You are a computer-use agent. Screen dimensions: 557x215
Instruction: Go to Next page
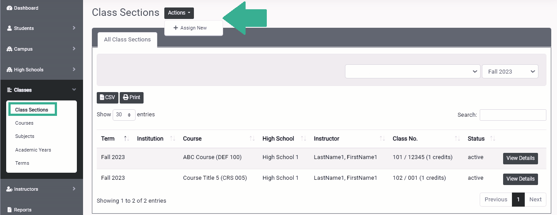[x=535, y=200]
